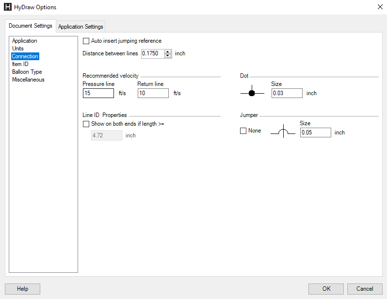
Task: Click the Distance between lines label
Action: tap(110, 53)
